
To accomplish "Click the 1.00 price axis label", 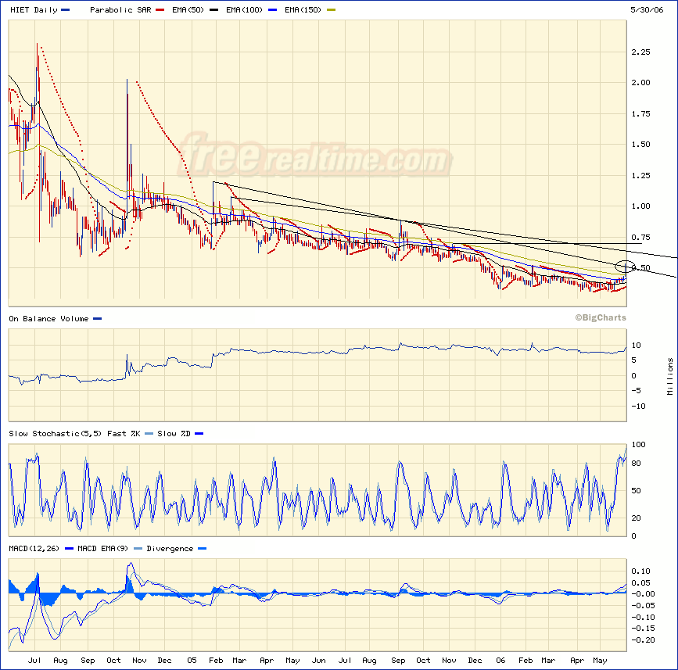I will (x=640, y=206).
